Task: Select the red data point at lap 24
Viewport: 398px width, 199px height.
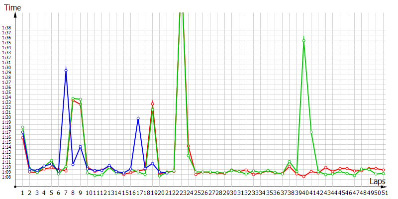Action: pyautogui.click(x=188, y=146)
